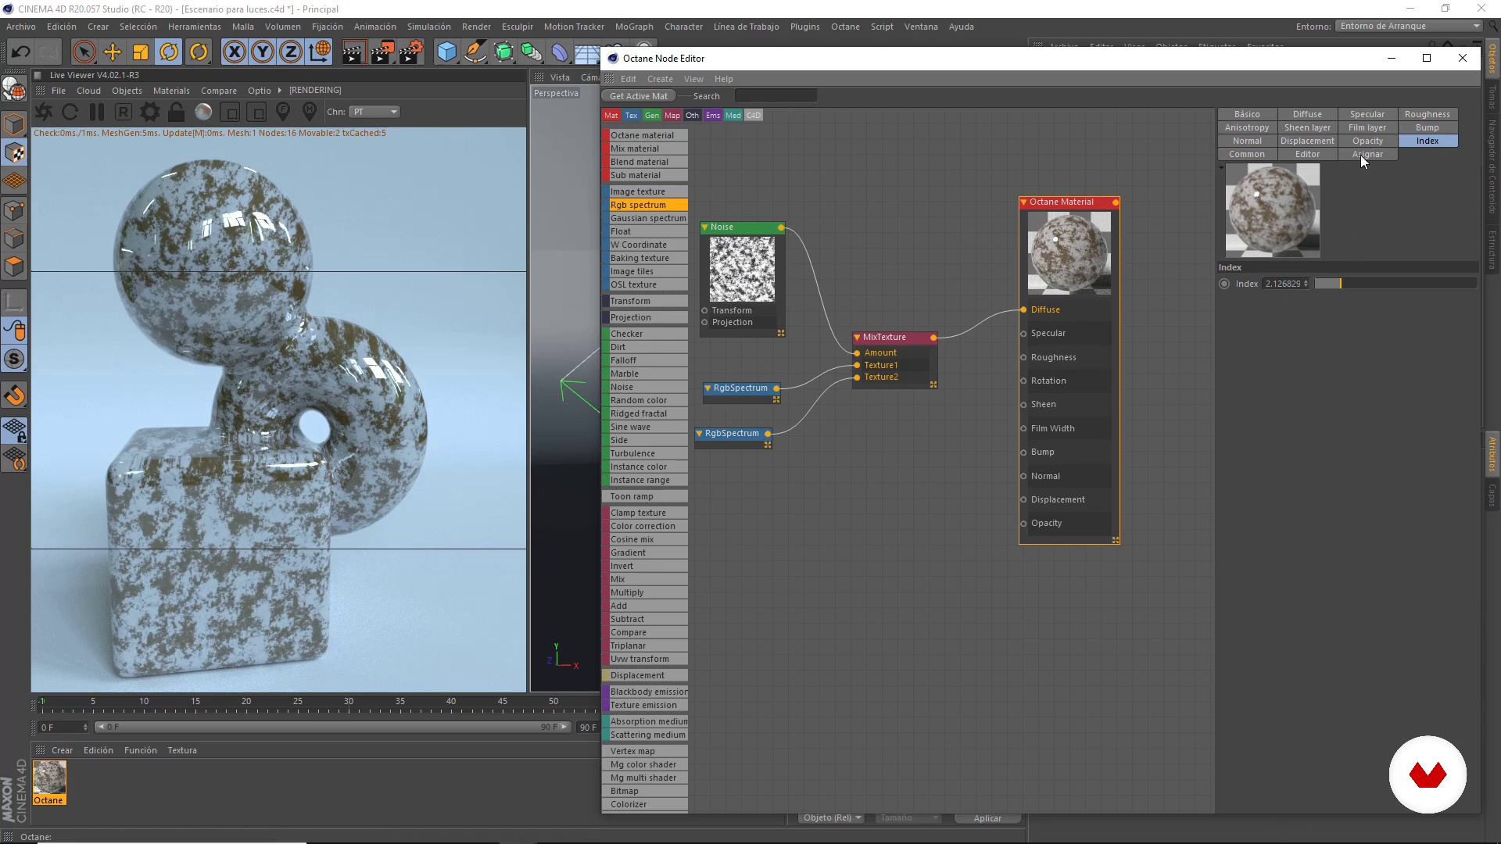Add a Color correction node
Viewport: 1501px width, 844px height.
pyautogui.click(x=646, y=527)
